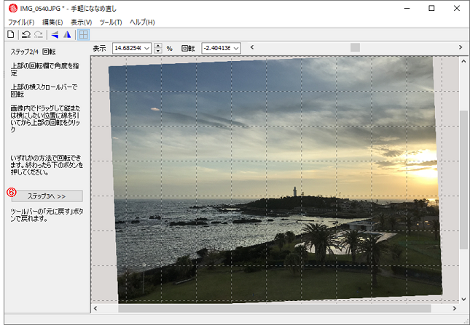The height and width of the screenshot is (325, 470).
Task: Click the rotation slider's right arrow
Action: click(461, 48)
